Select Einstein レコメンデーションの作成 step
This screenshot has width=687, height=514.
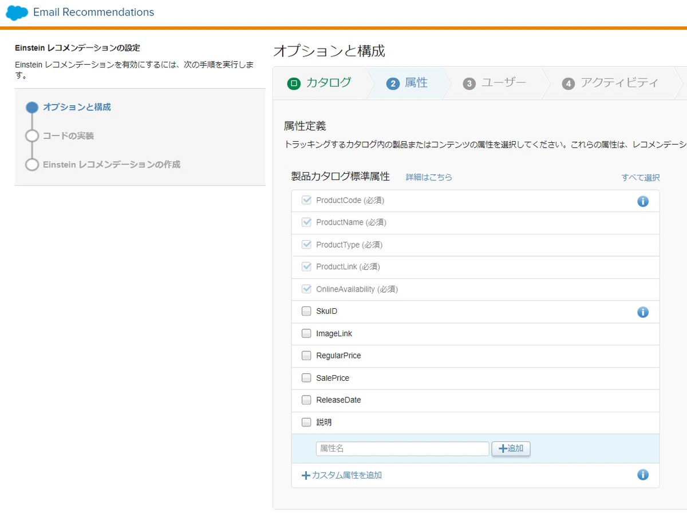tap(112, 164)
